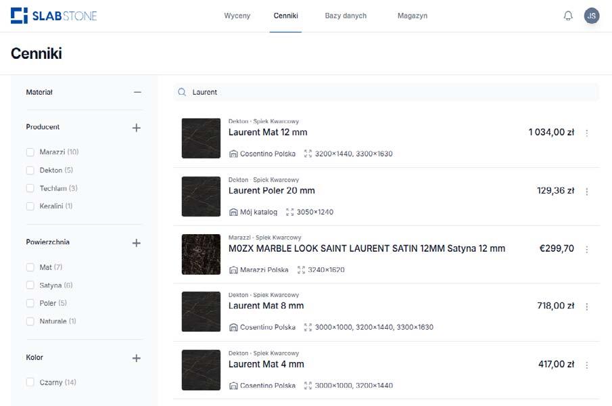Click the price 718,00 zł
The width and height of the screenshot is (612, 406).
pos(556,306)
